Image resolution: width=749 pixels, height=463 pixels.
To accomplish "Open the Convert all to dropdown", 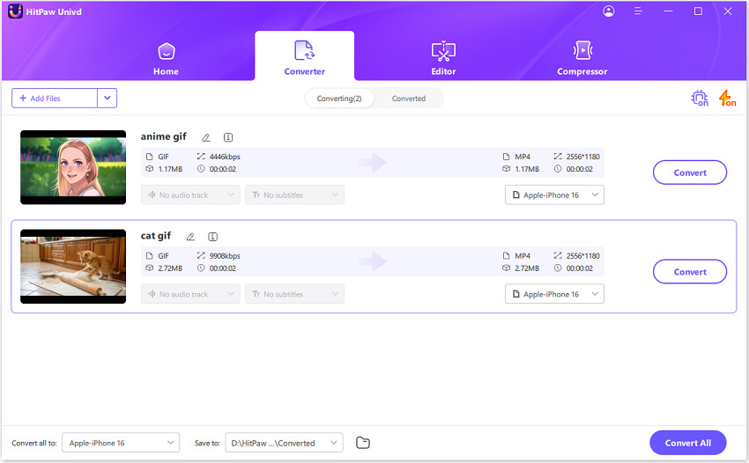I will (121, 443).
